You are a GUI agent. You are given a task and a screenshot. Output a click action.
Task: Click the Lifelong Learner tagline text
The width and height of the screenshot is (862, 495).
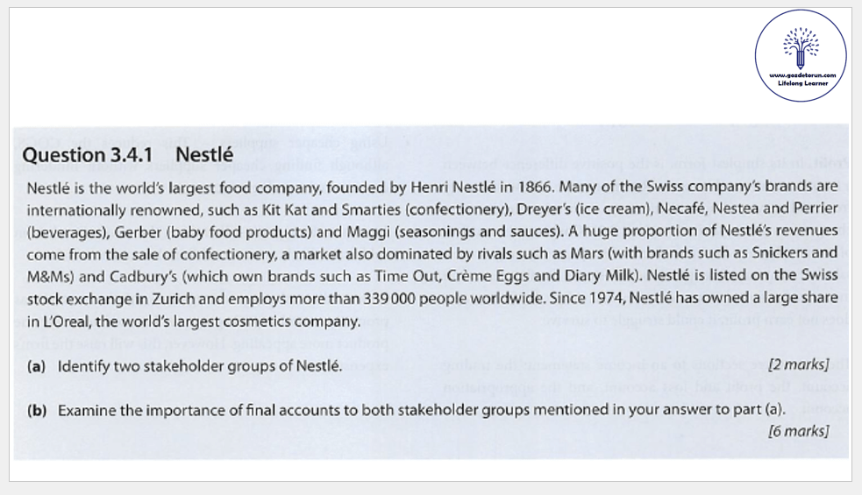[x=801, y=83]
